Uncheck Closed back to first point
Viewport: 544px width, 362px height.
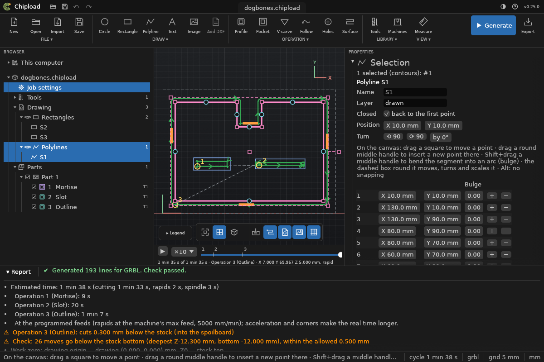387,114
